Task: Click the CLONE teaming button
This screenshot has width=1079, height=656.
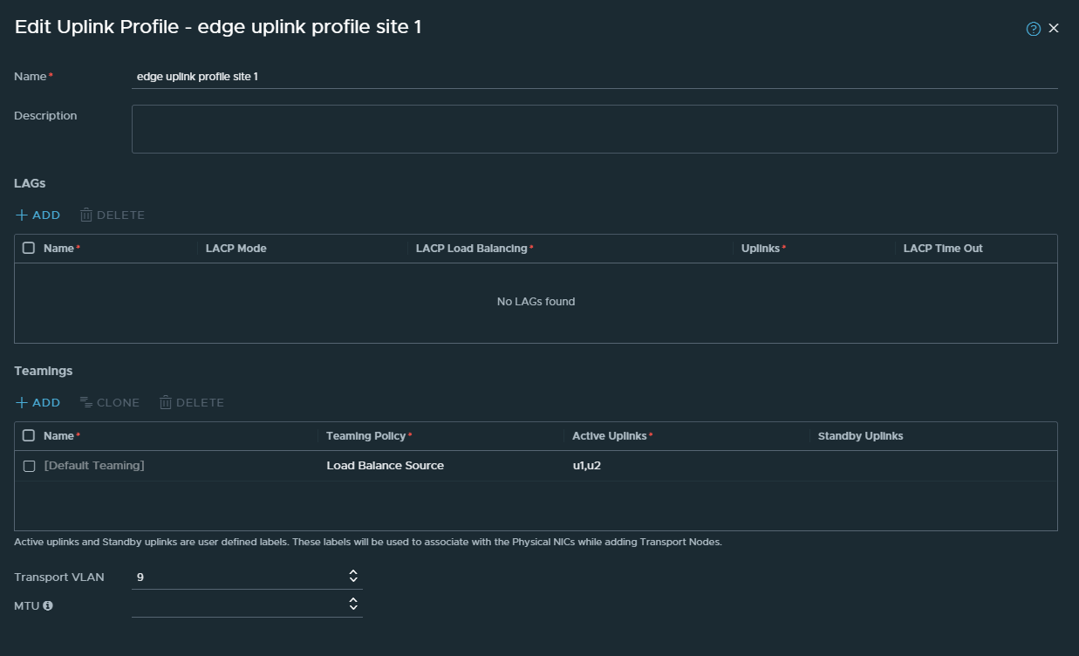Action: pos(109,402)
